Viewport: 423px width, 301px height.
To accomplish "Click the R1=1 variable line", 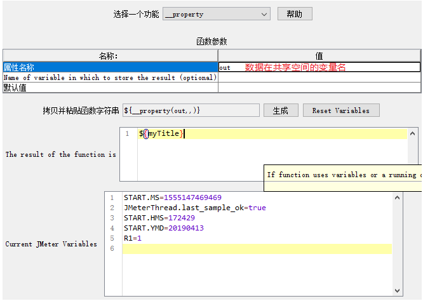I will click(x=133, y=238).
